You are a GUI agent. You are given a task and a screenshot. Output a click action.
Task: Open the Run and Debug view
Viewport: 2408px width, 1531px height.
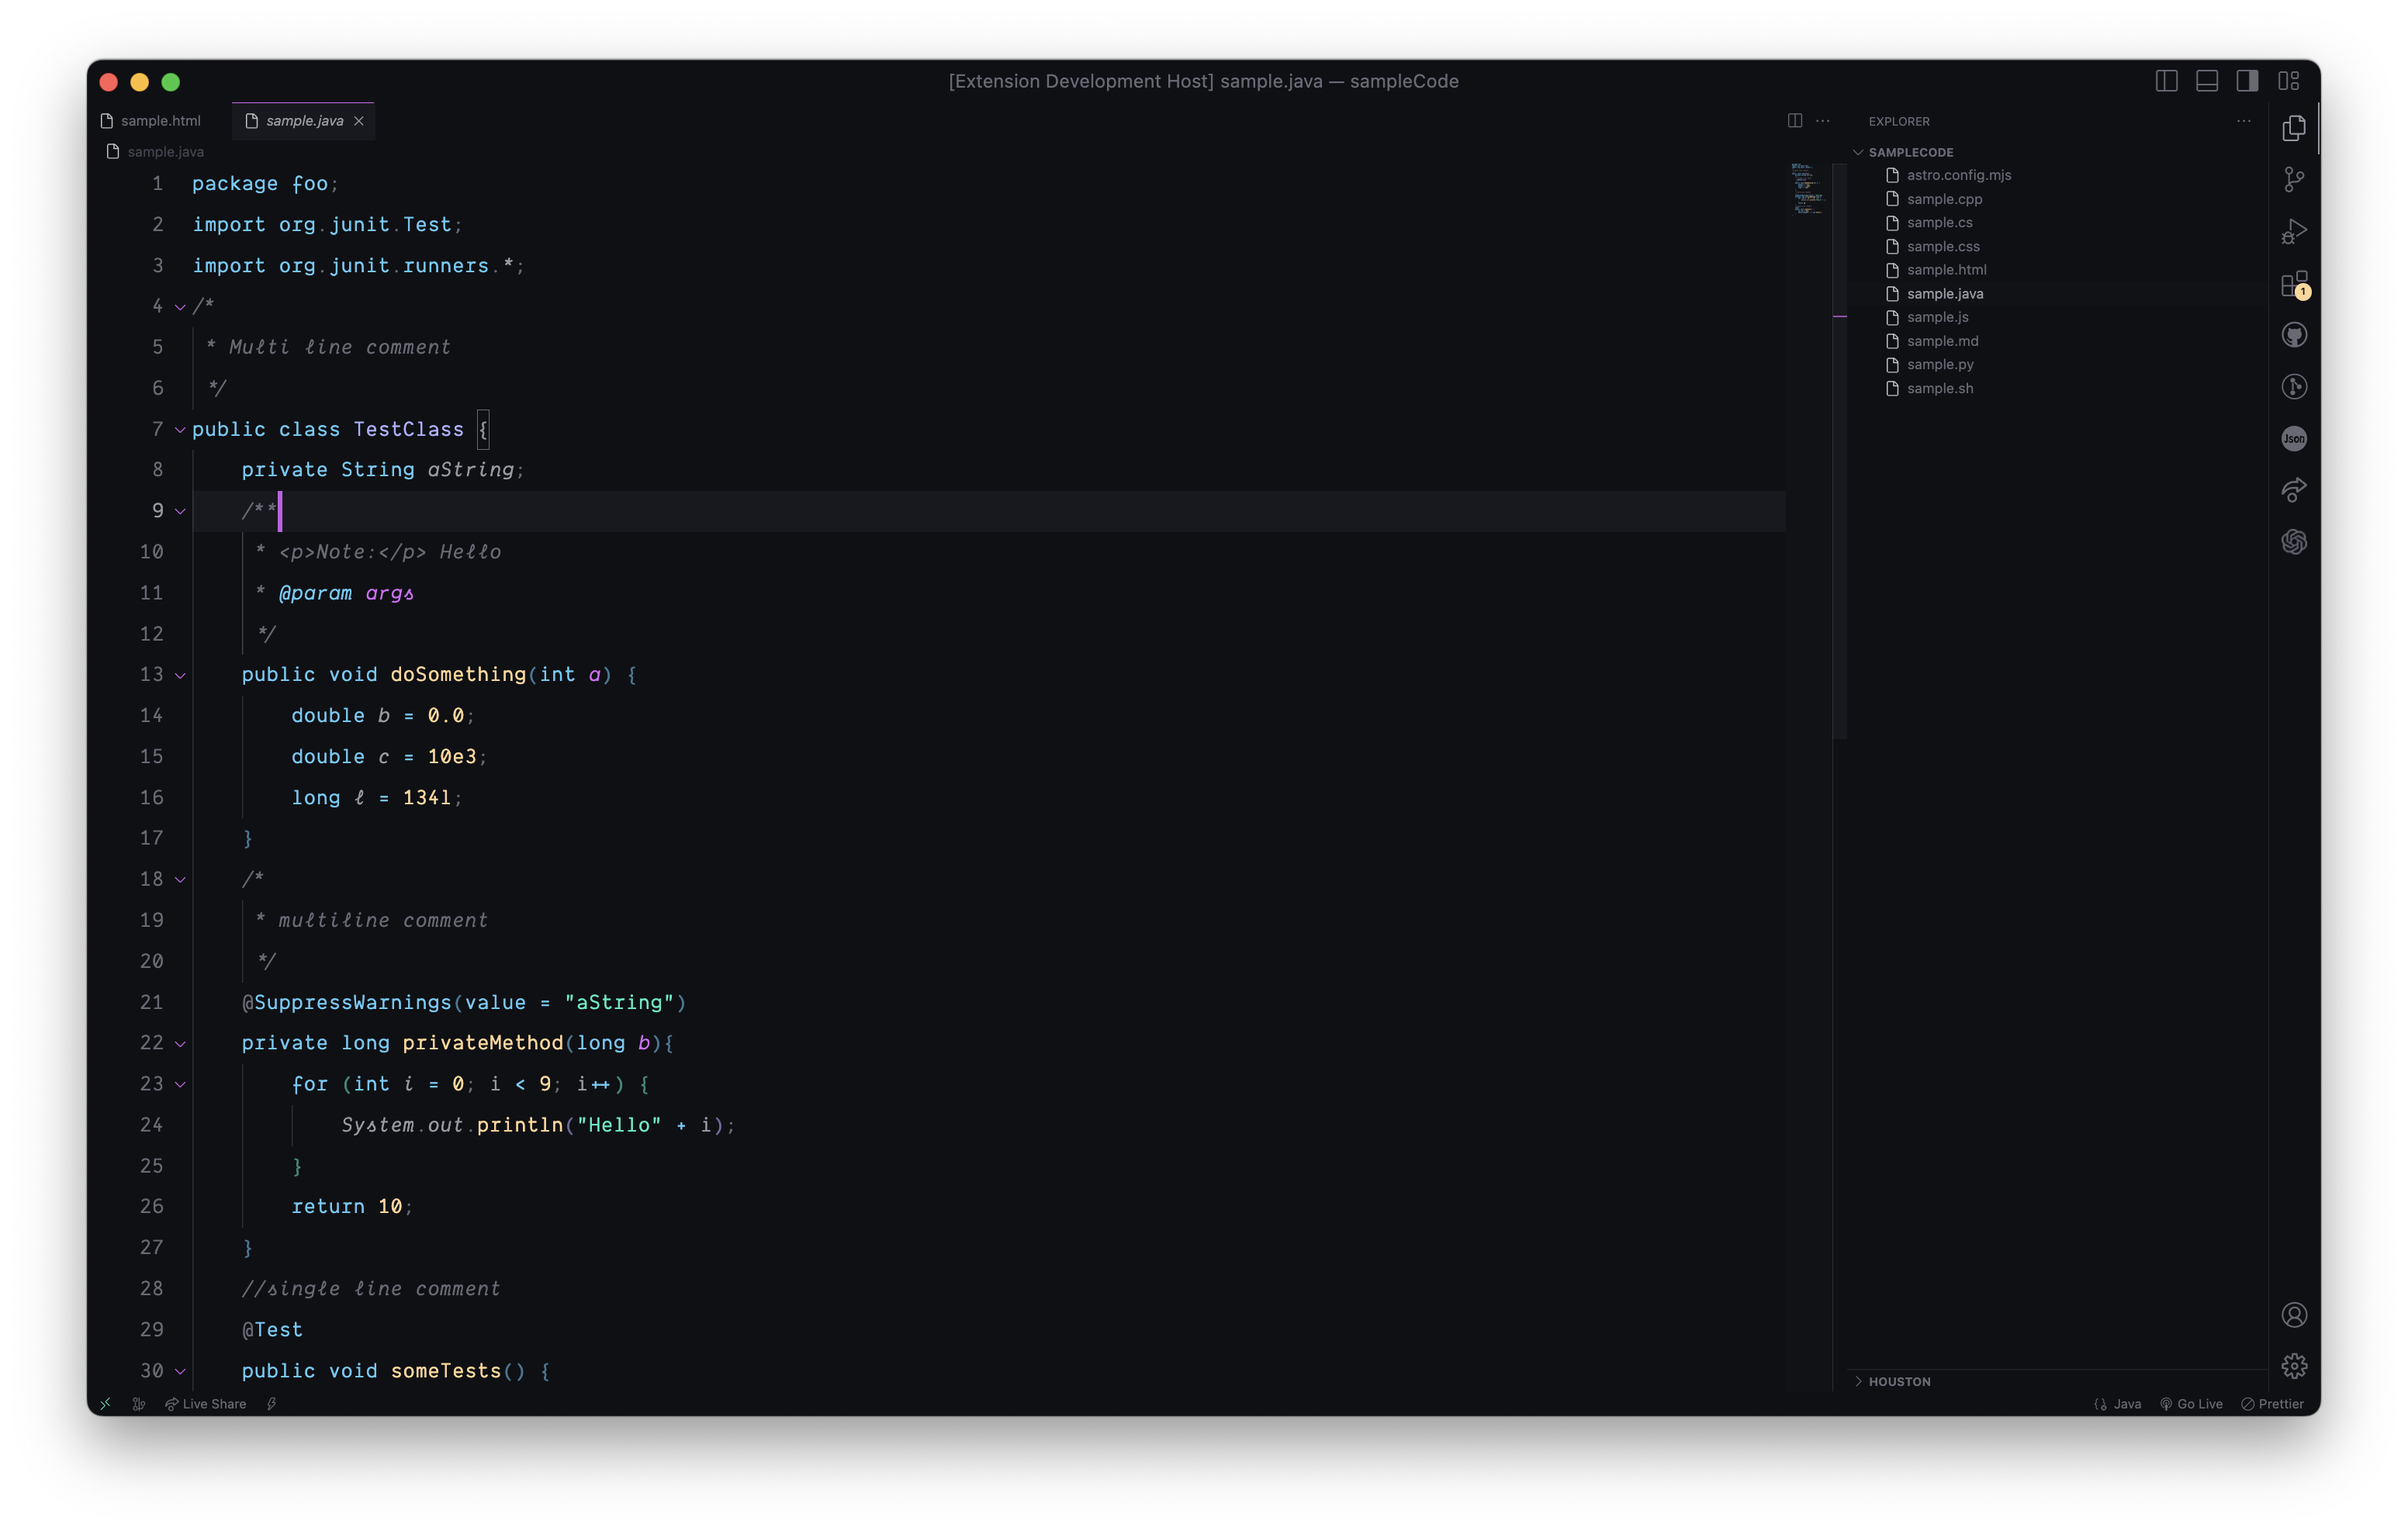tap(2294, 232)
